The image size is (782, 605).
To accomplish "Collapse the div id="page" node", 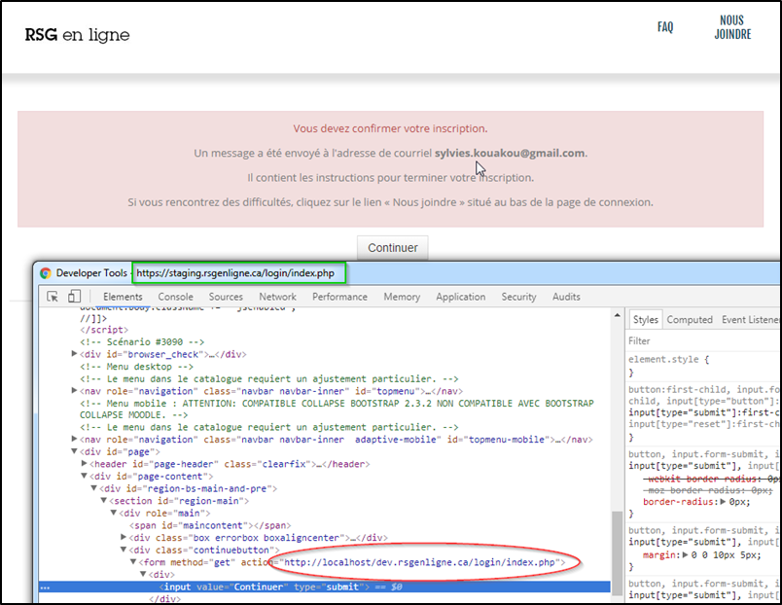I will (75, 451).
